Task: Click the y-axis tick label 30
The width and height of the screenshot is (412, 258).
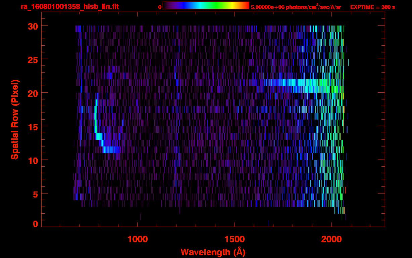Action: 33,26
